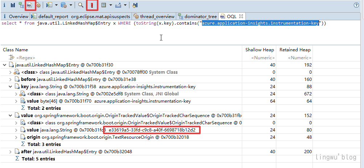The width and height of the screenshot is (364, 168).
Task: Open the help question mark icon
Action: click(x=356, y=5)
